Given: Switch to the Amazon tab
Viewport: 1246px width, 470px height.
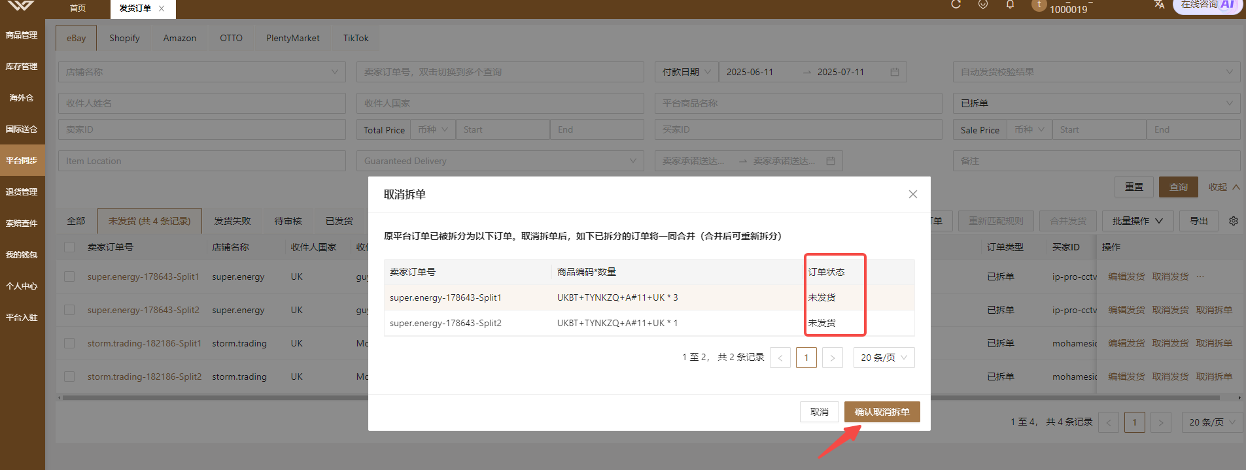Looking at the screenshot, I should click(180, 38).
